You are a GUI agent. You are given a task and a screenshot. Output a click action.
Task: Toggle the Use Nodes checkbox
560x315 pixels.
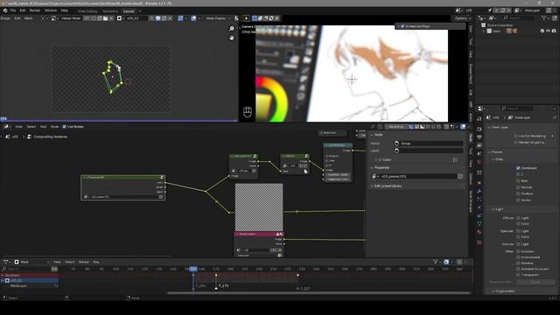click(x=64, y=126)
